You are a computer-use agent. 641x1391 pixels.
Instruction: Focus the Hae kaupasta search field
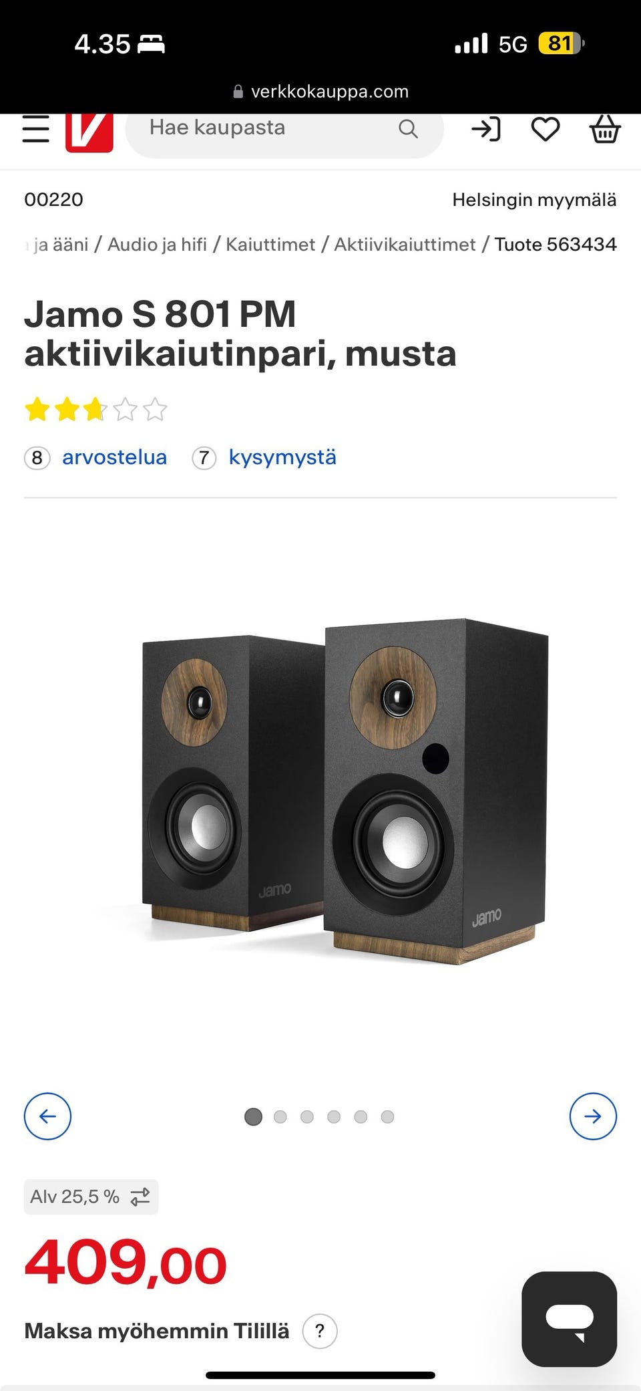coord(267,128)
